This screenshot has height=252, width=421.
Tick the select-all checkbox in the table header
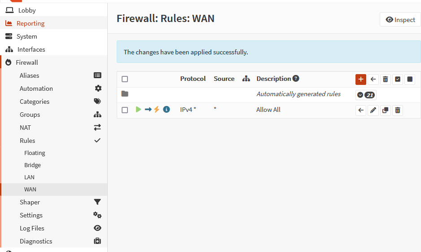coord(125,79)
